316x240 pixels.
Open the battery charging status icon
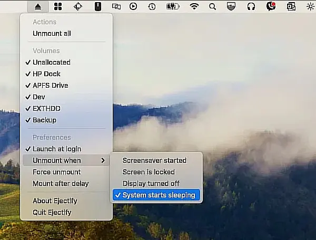coord(173,6)
